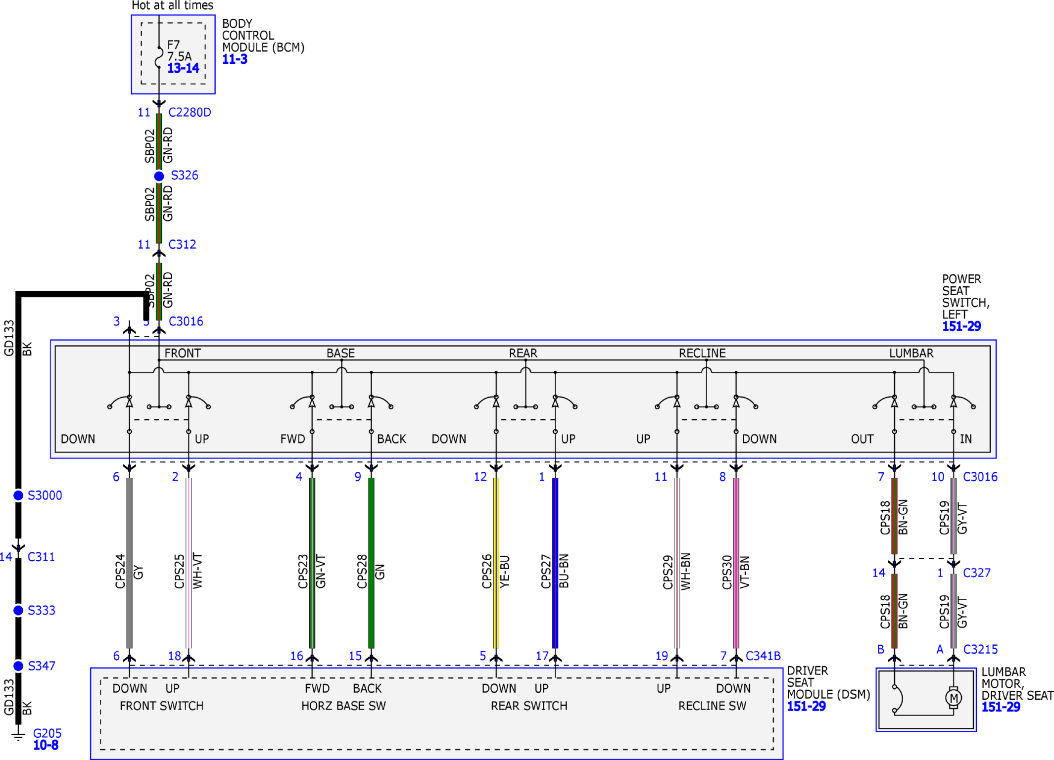Click the C312 connector label
The width and height of the screenshot is (1054, 760).
point(182,244)
